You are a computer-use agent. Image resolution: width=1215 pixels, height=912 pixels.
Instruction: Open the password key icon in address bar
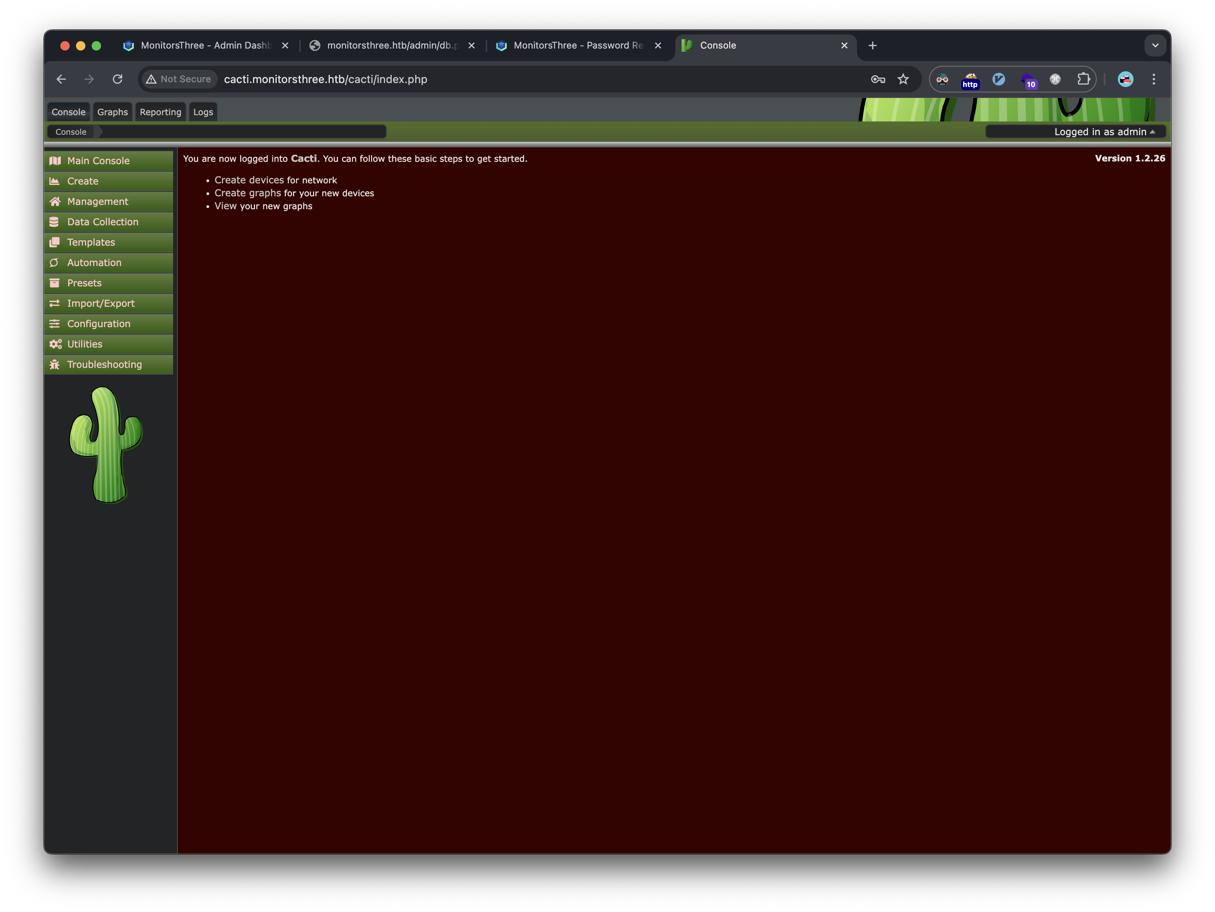click(x=878, y=79)
